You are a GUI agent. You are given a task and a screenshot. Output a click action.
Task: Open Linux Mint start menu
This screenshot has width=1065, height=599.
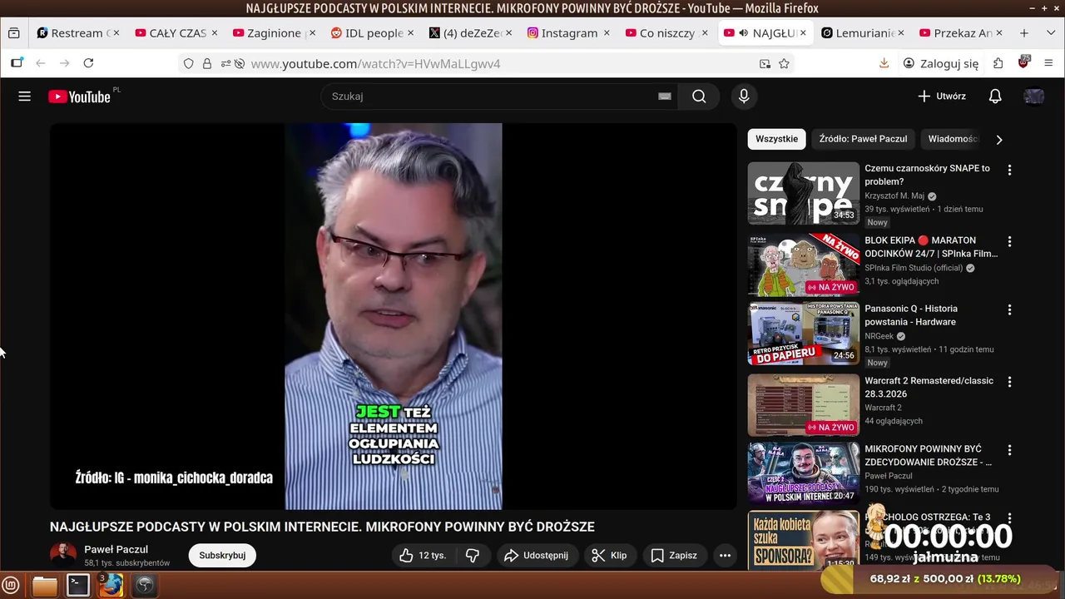tap(11, 585)
